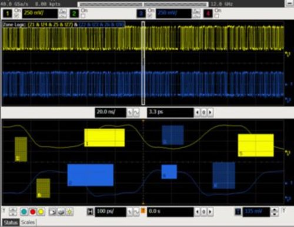The image size is (294, 227).
Task: Select the dim blue zone top center
Action: coord(173,135)
